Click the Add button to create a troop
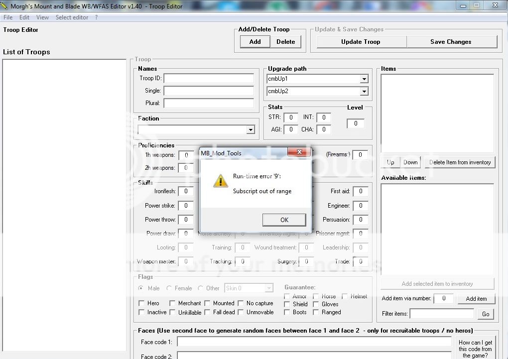Viewport: 508px width, 359px height. coord(254,41)
